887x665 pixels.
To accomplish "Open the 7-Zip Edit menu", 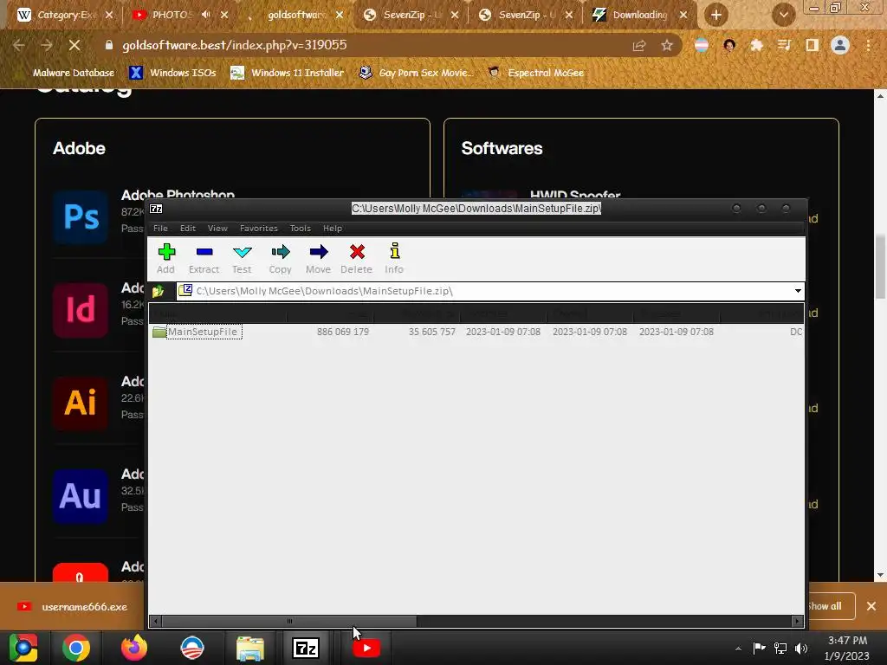I will pos(188,229).
